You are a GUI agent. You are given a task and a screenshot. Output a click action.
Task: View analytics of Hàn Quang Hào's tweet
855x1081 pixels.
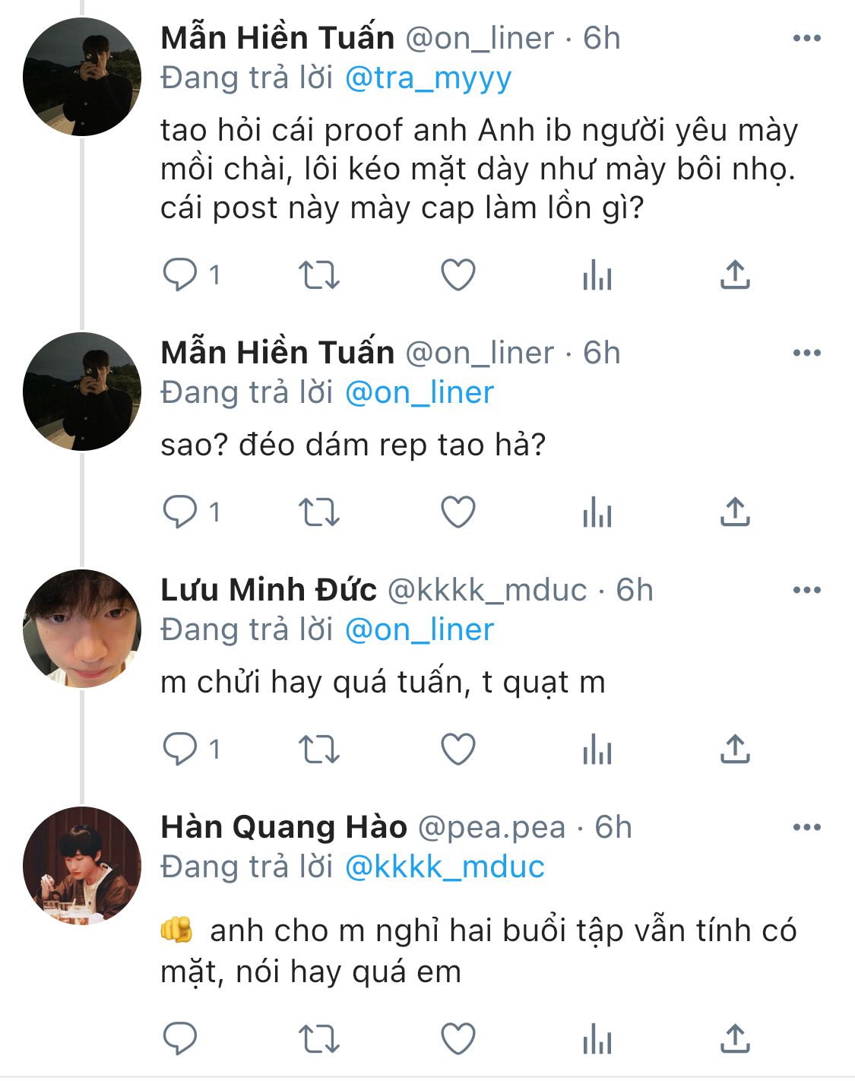(x=597, y=1038)
